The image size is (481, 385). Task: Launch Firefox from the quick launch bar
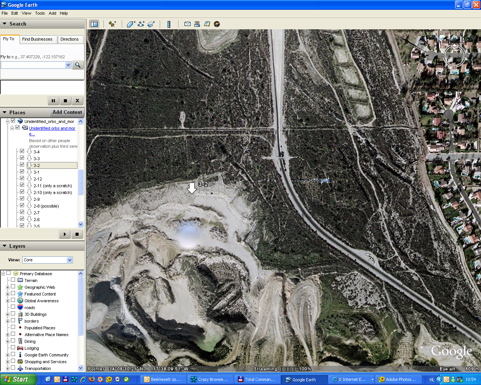click(x=92, y=379)
